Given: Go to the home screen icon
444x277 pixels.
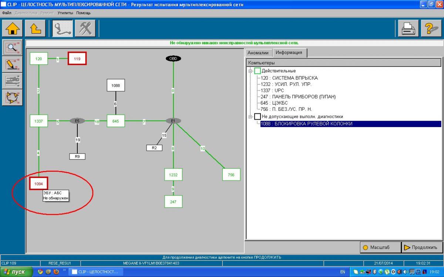Looking at the screenshot, I should click(x=13, y=28).
